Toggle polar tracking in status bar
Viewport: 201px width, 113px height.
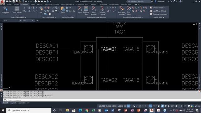(140, 106)
